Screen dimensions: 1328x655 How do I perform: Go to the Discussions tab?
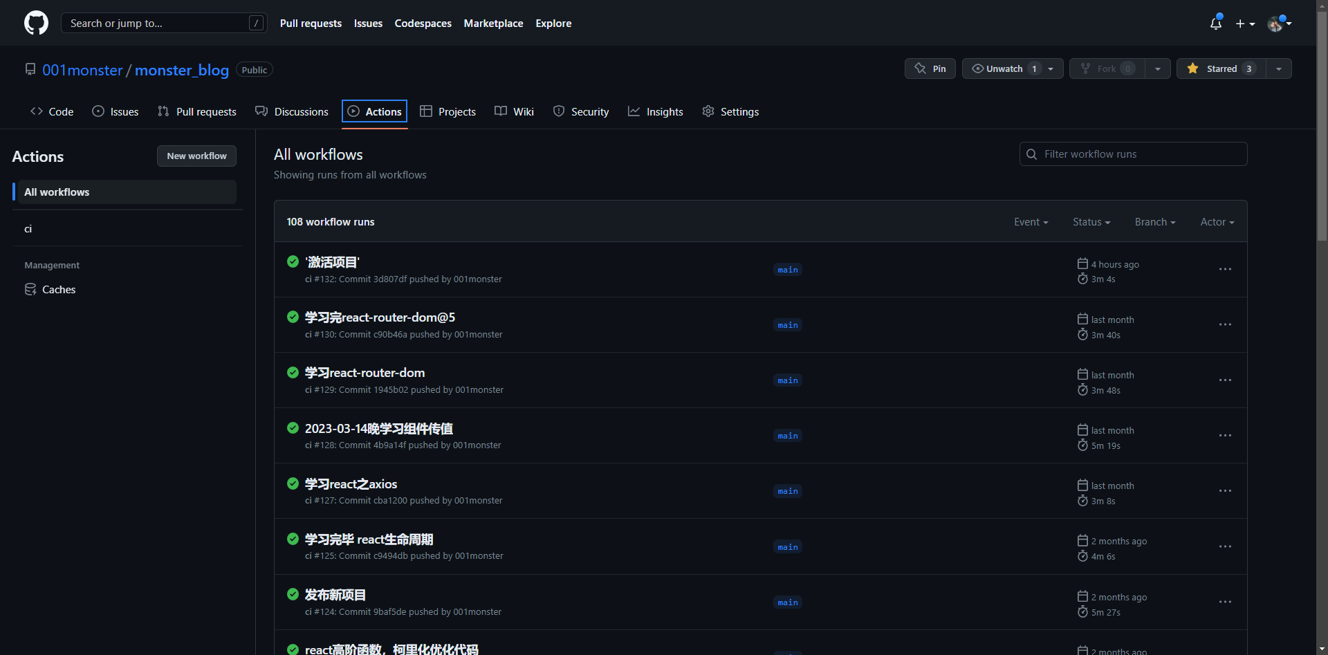pos(292,111)
